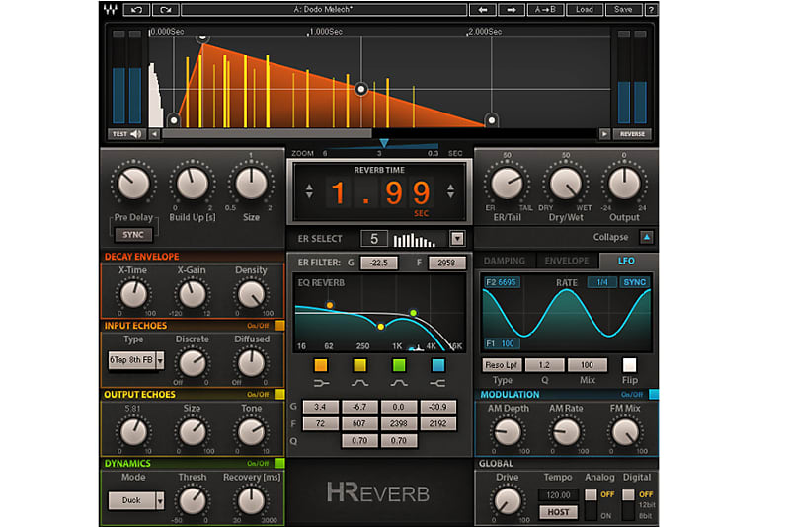Viewport: 790px width, 527px height.
Task: Toggle Input Echoes On/Off square
Action: [x=279, y=325]
